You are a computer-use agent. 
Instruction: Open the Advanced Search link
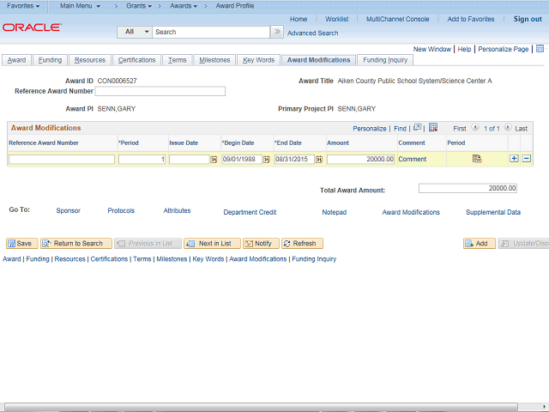click(x=312, y=33)
